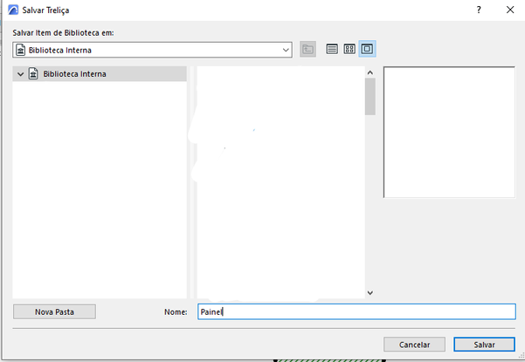Collapse the Biblioteca Interna tree node
Viewport: 525px width, 362px height.
[20, 74]
